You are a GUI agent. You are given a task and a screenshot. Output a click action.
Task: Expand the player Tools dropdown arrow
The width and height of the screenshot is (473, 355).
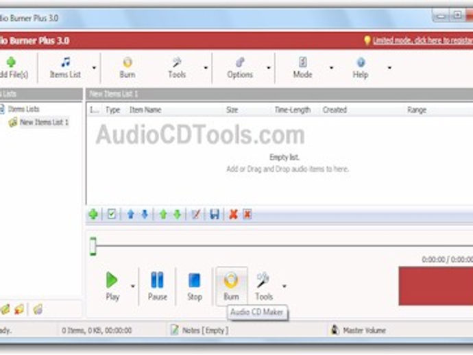click(x=284, y=286)
